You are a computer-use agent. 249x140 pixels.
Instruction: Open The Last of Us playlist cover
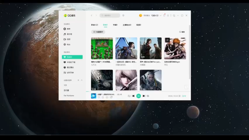click(x=151, y=48)
